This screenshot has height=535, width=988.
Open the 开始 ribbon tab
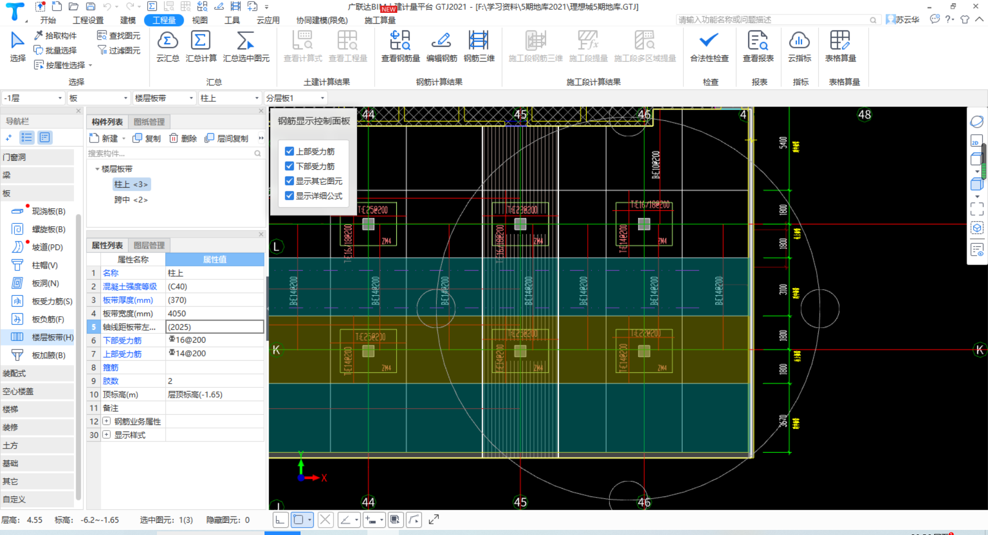pos(48,20)
